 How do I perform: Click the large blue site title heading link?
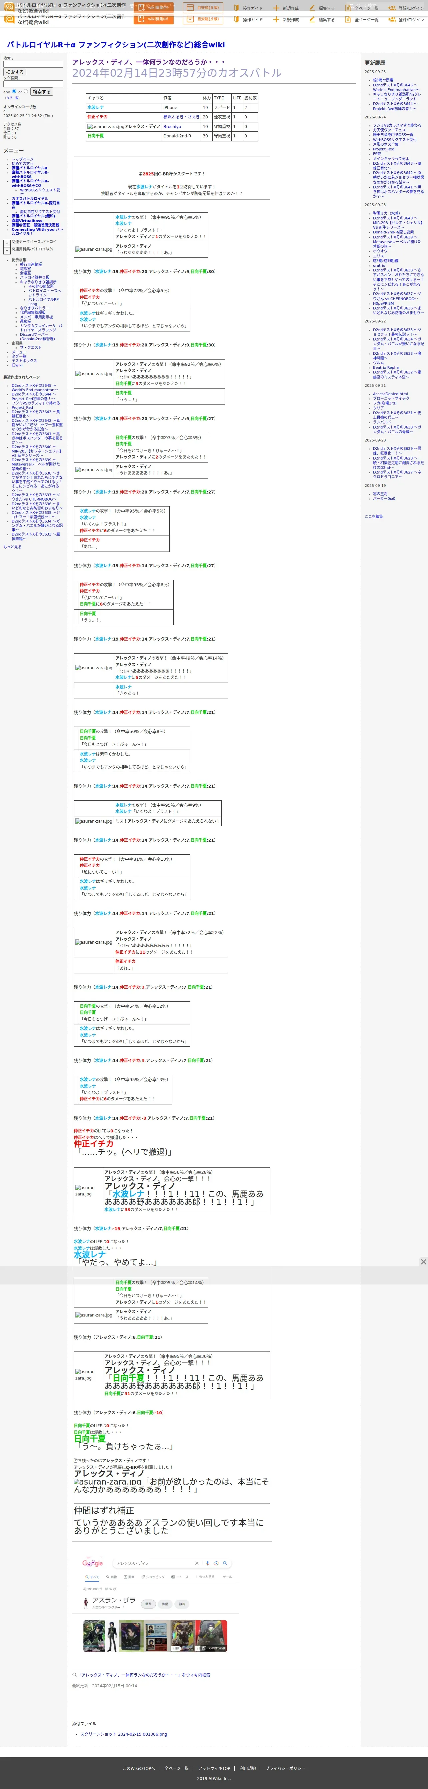point(116,44)
